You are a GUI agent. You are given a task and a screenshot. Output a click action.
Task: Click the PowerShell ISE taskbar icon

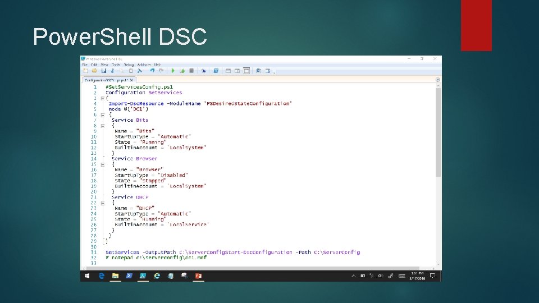(143, 276)
